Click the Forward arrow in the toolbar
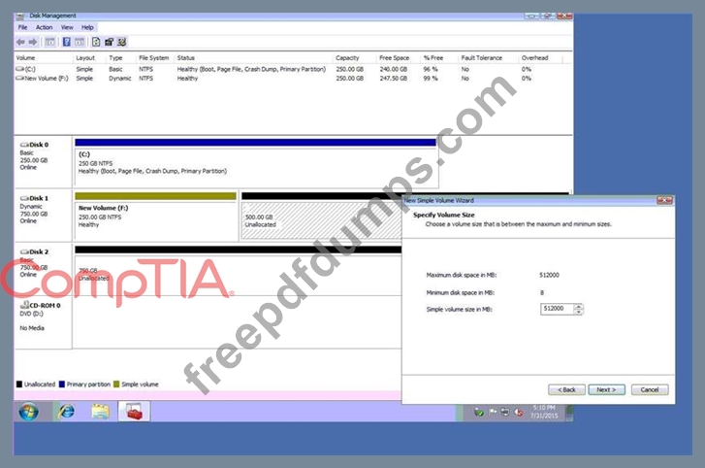The image size is (705, 468). click(33, 42)
